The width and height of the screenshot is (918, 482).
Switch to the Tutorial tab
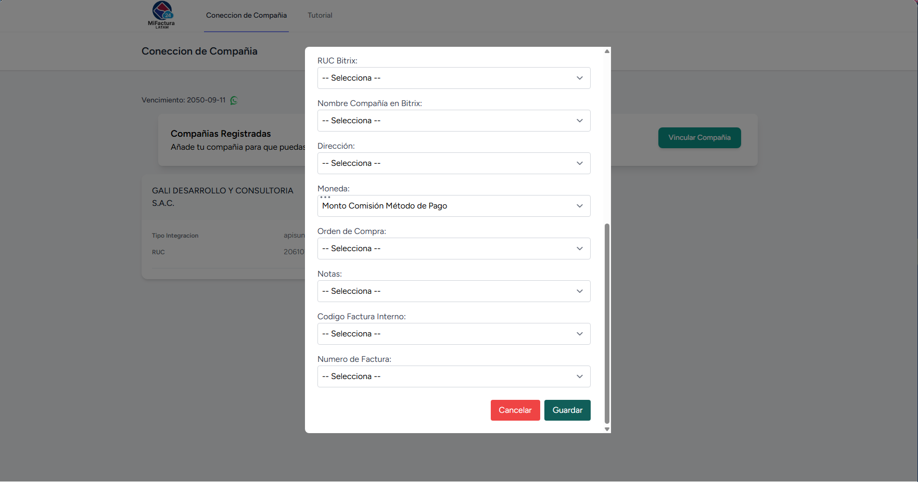320,16
